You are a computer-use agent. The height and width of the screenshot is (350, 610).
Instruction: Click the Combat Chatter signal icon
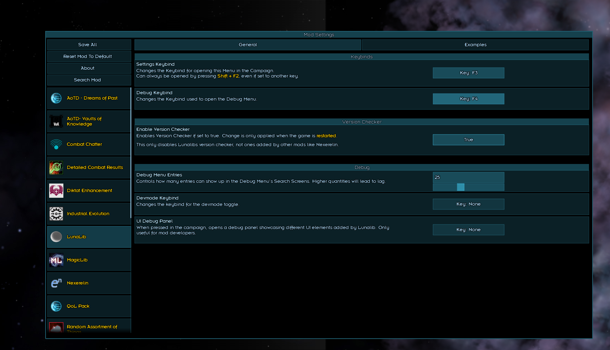[56, 144]
